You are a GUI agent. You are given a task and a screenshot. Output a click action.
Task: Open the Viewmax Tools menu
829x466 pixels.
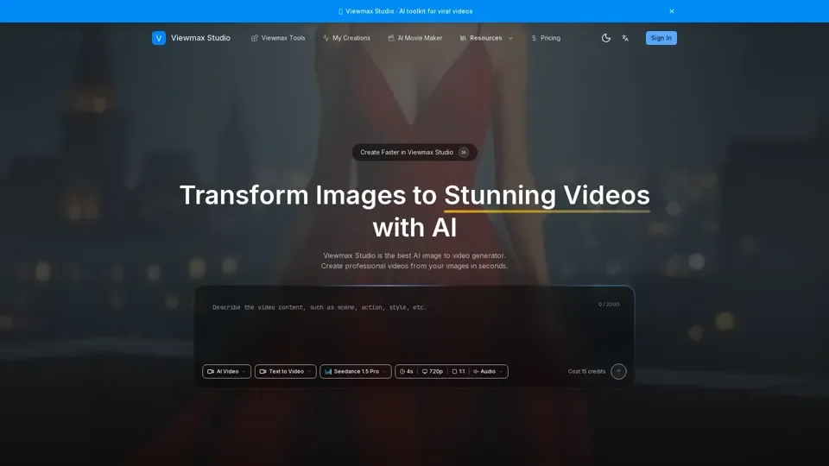click(278, 38)
